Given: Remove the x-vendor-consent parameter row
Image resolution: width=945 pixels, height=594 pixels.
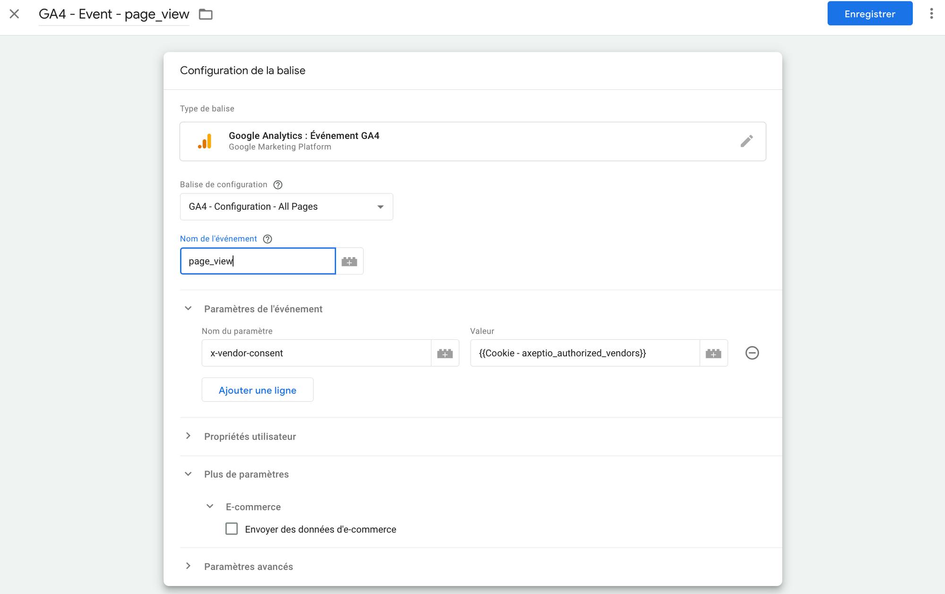Looking at the screenshot, I should point(752,353).
